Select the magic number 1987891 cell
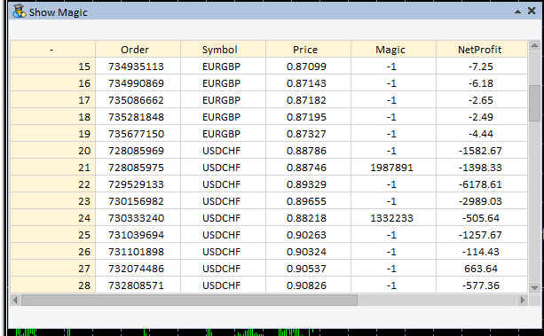 click(393, 168)
